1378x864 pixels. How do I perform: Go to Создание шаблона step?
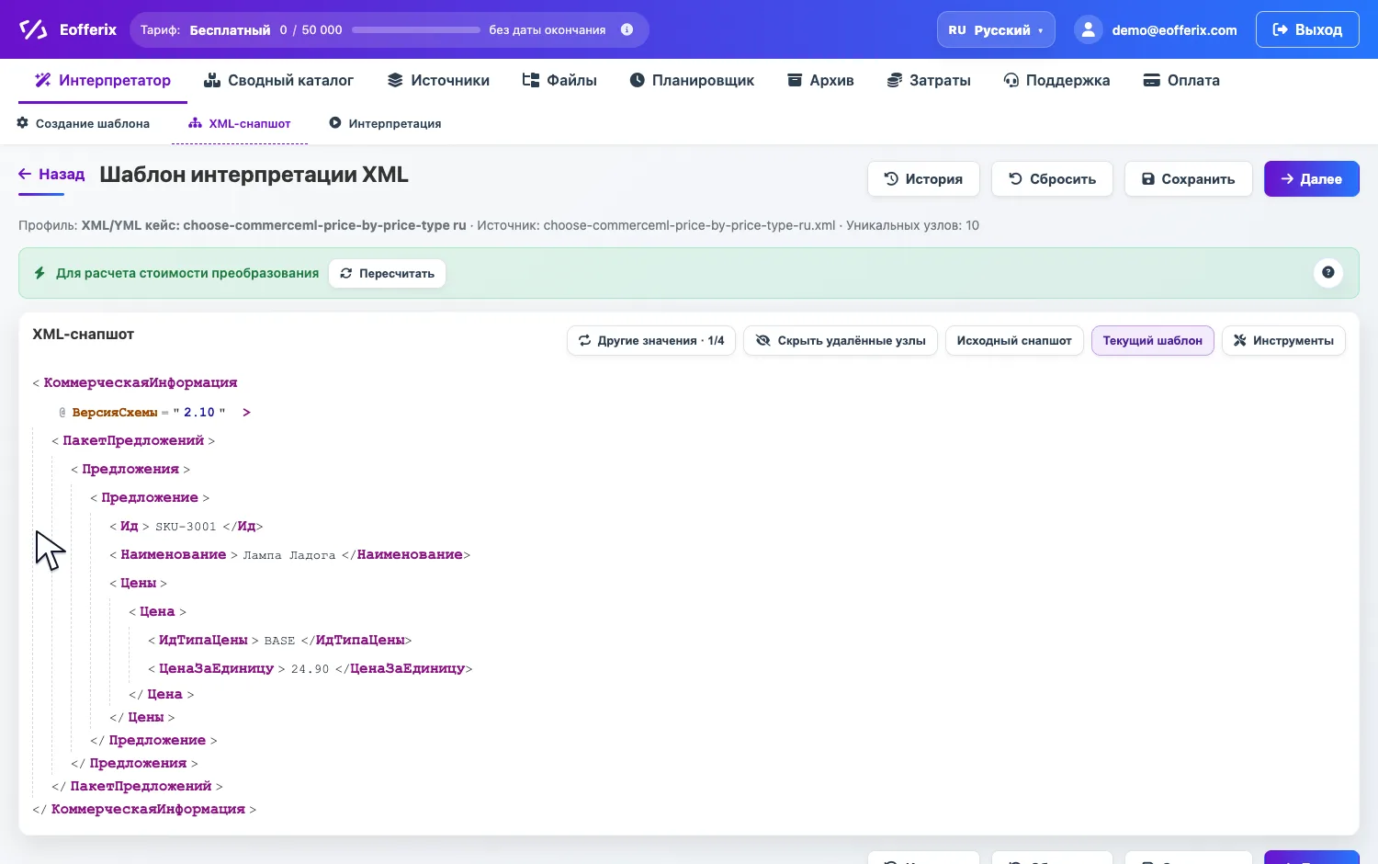[84, 123]
